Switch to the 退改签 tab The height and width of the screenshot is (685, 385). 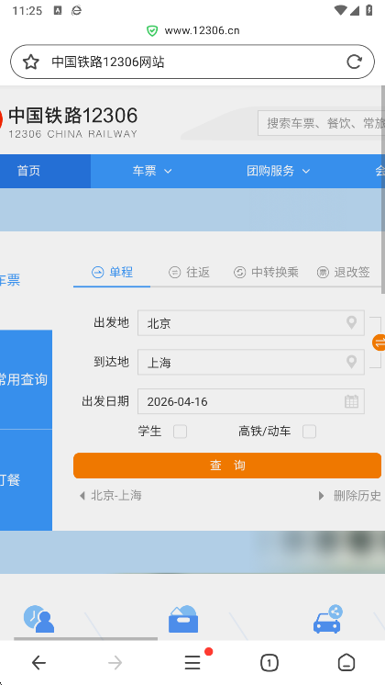(x=343, y=273)
